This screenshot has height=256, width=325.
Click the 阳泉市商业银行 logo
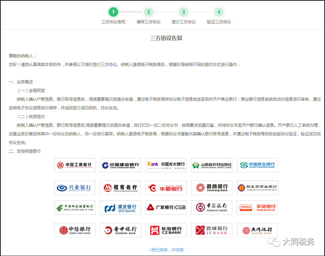click(x=257, y=188)
